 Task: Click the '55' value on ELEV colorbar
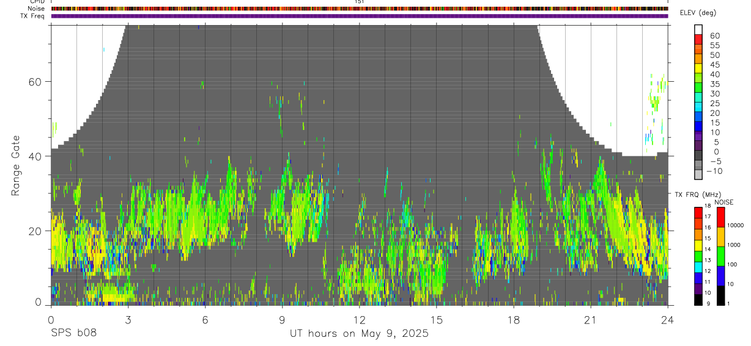point(715,45)
